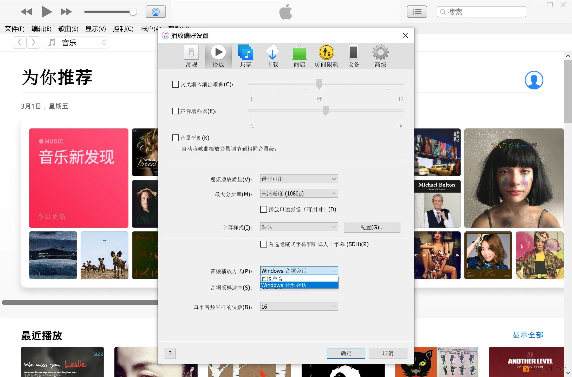This screenshot has width=572, height=377.
Task: Click the volume slider knob
Action: pos(133,12)
